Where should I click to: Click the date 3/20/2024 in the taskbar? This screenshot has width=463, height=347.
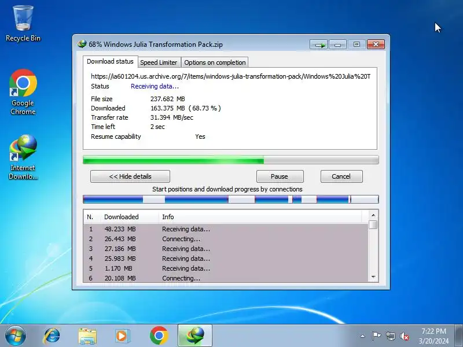(x=433, y=341)
